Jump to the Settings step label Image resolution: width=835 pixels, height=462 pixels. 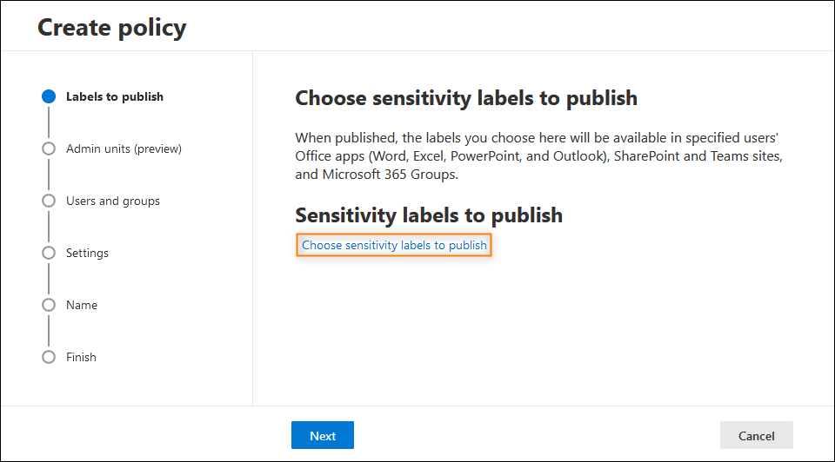point(87,253)
